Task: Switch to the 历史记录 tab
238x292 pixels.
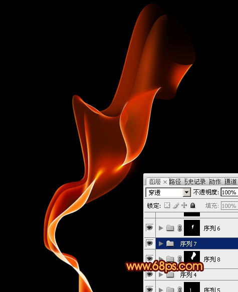Action: pyautogui.click(x=195, y=182)
